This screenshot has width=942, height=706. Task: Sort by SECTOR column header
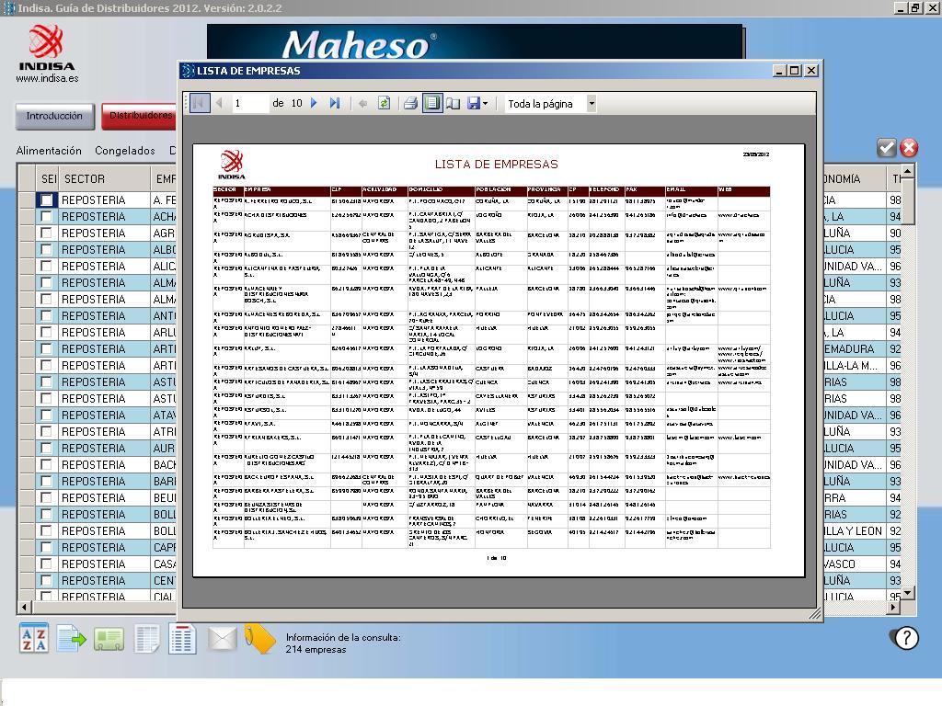pos(103,179)
